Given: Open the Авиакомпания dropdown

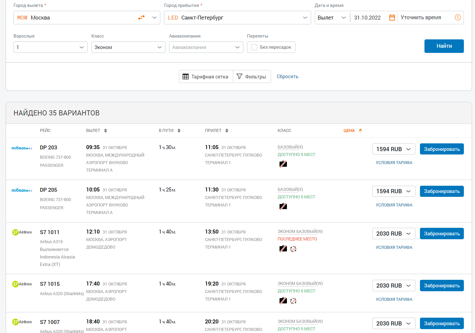Looking at the screenshot, I should [x=206, y=47].
